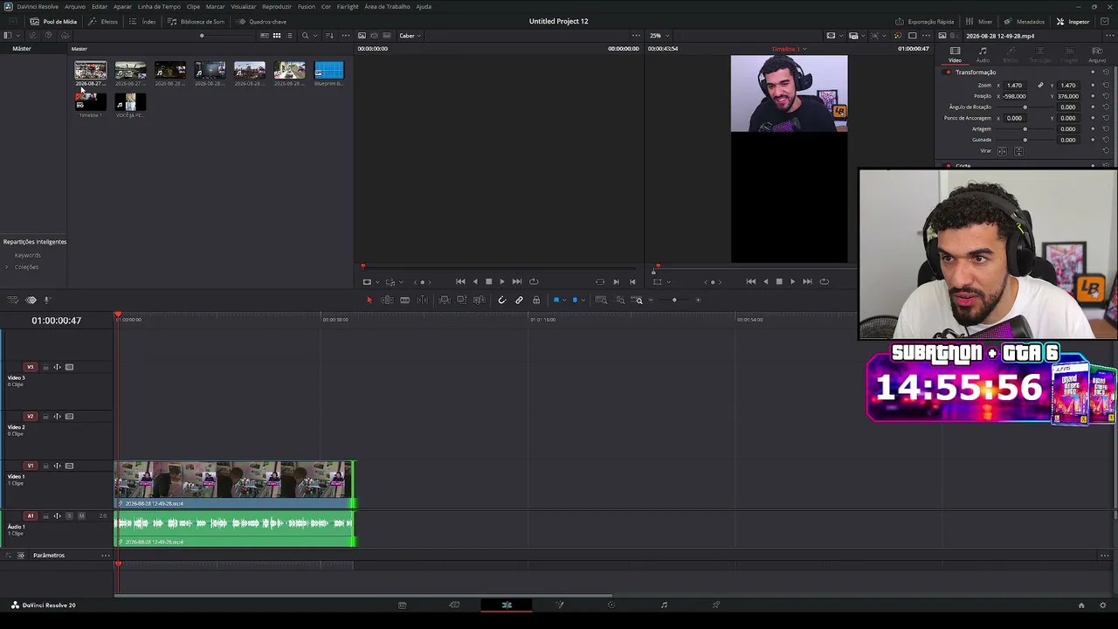The image size is (1118, 629).
Task: Open the media pool sort options
Action: pos(329,36)
